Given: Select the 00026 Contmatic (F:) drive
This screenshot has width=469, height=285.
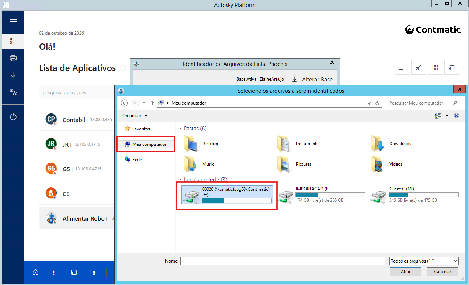Looking at the screenshot, I should point(227,195).
